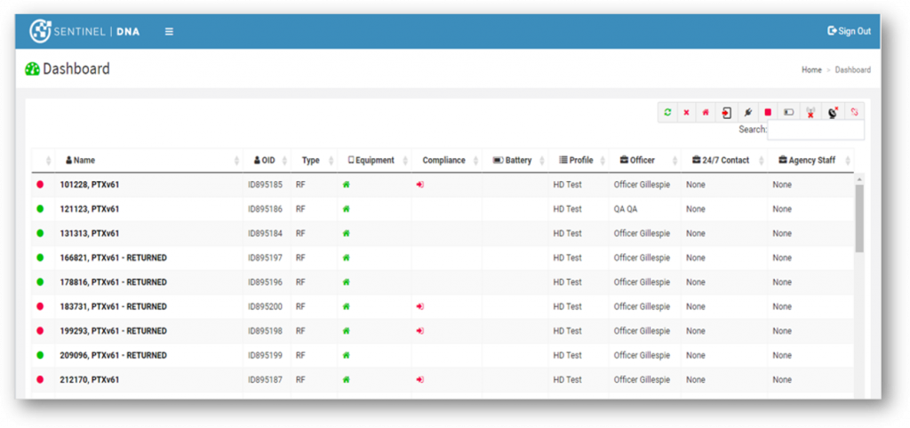Viewport: 910px width, 428px height.
Task: Sort by the status column header
Action: pos(44,160)
